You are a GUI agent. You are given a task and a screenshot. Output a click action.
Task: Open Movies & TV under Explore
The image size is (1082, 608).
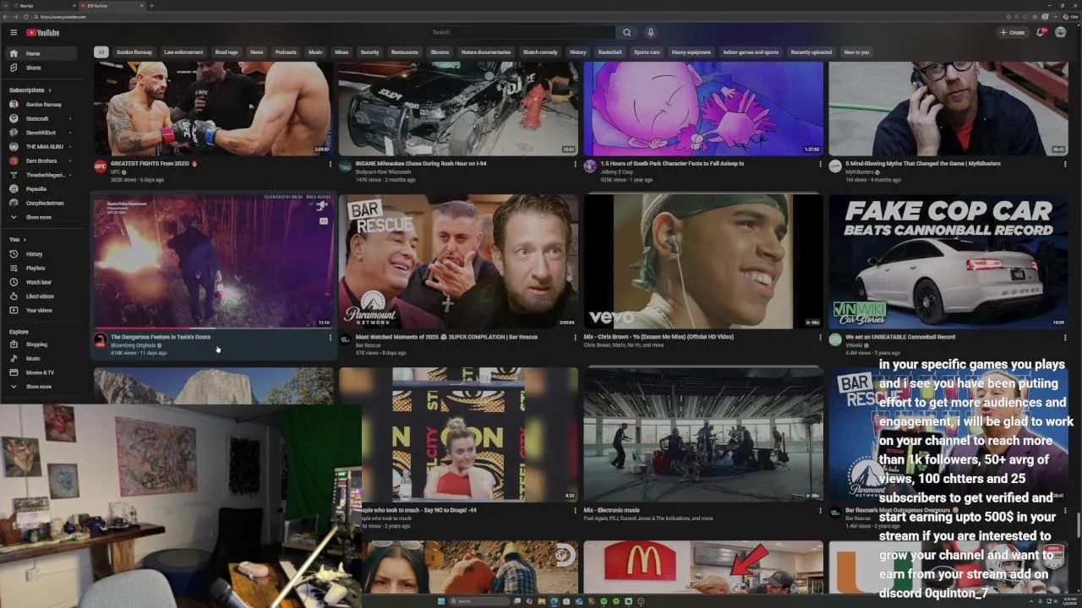(42, 372)
